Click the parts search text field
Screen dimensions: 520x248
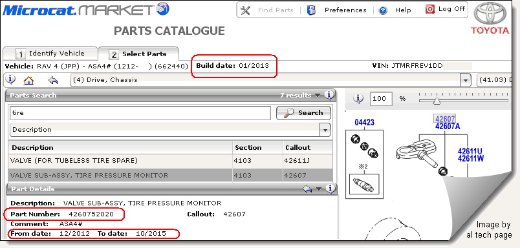coord(140,113)
